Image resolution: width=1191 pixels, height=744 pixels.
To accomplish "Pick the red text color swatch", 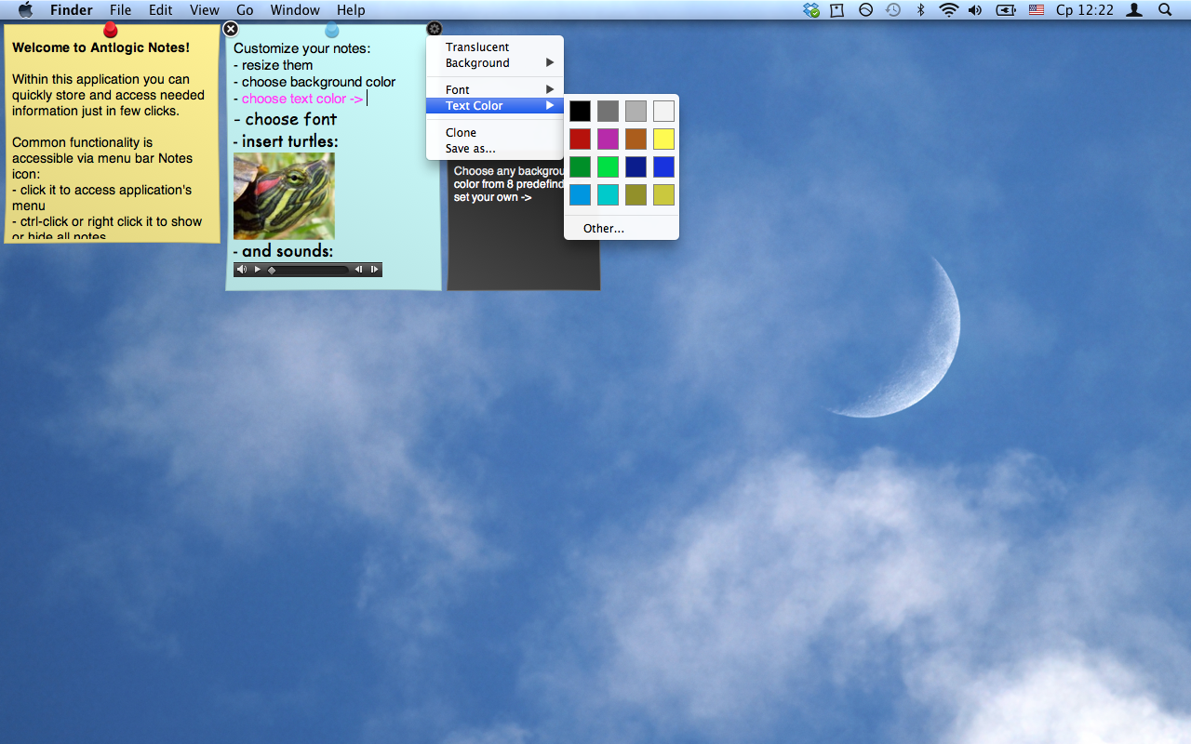I will click(x=580, y=139).
